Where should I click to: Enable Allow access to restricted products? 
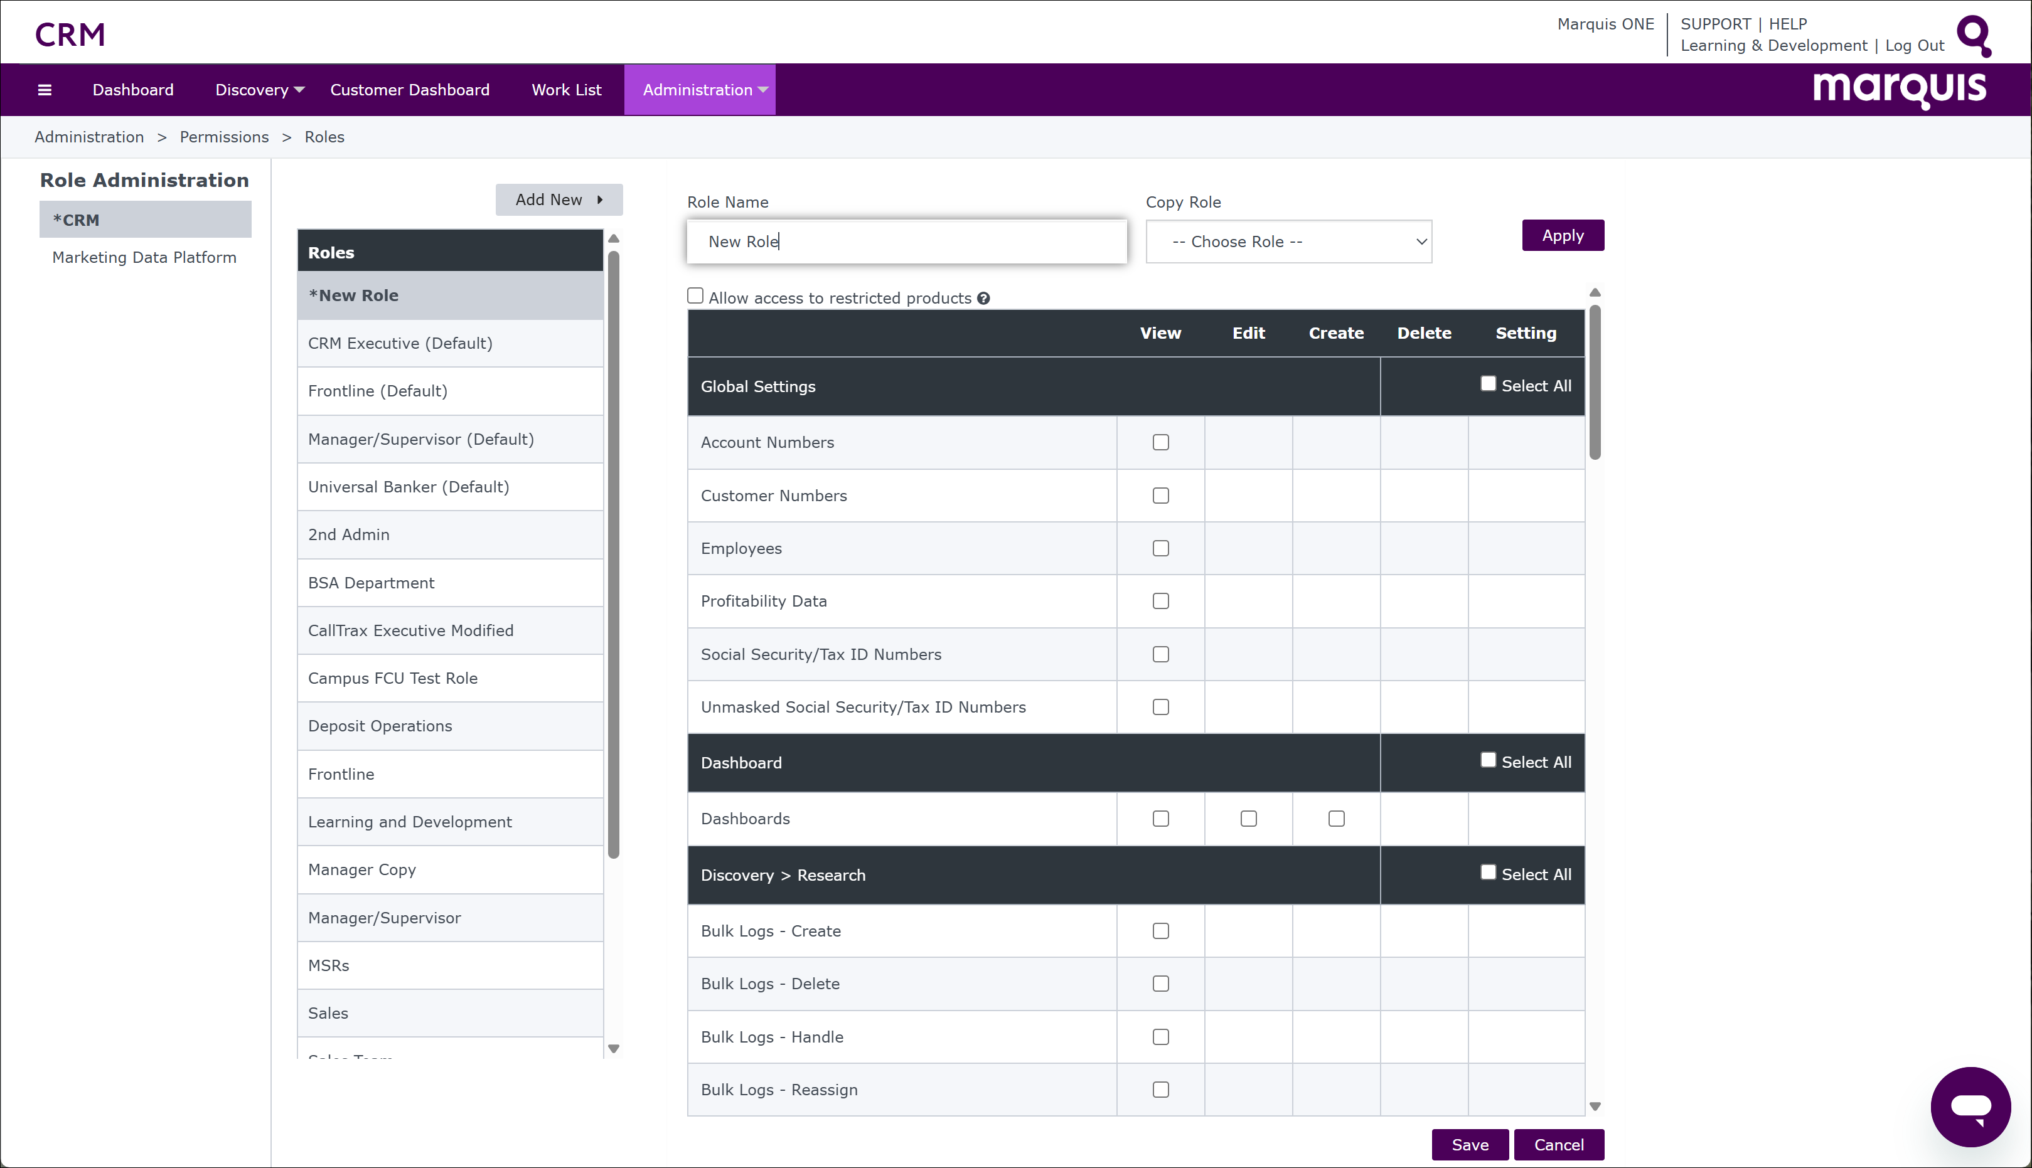(x=695, y=296)
